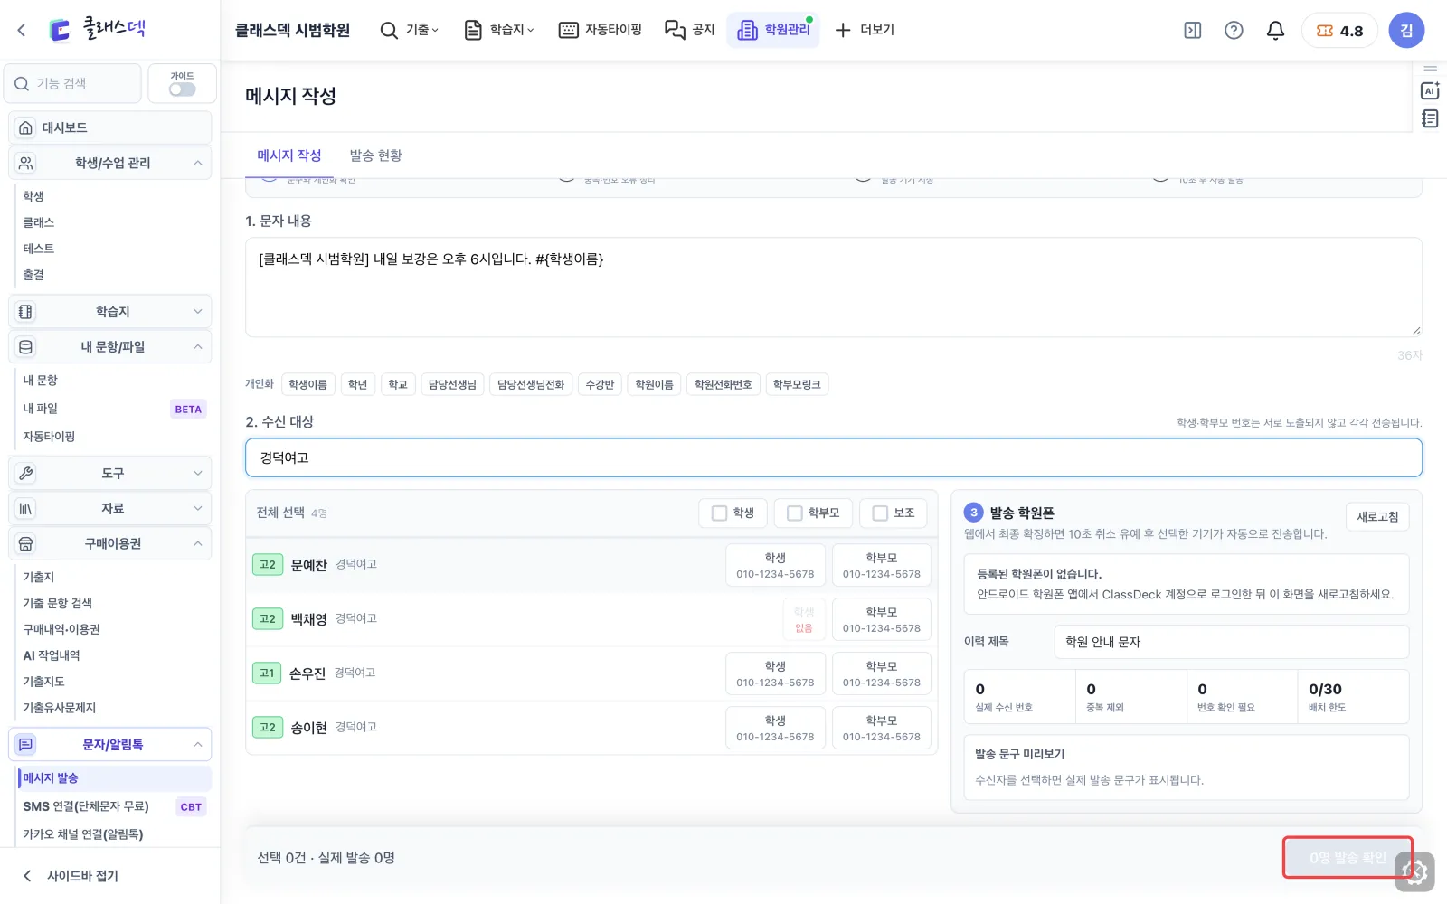Open 카카오 채널 연결(알림톡) menu item
The height and width of the screenshot is (904, 1447).
click(83, 834)
